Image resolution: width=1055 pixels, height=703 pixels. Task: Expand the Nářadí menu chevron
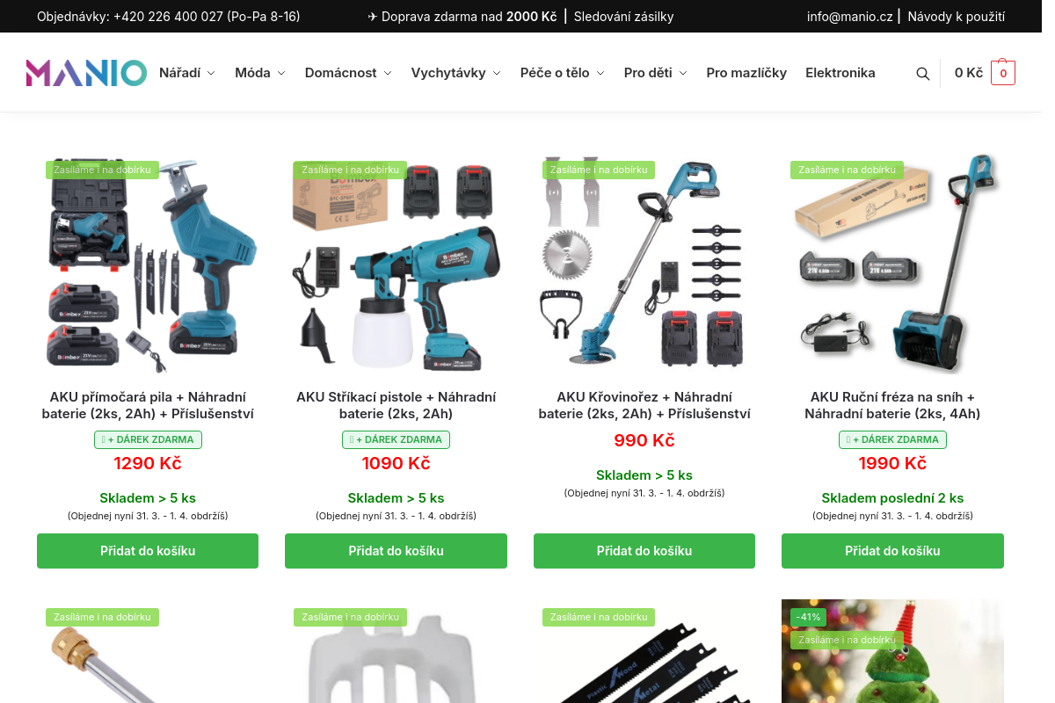point(211,74)
